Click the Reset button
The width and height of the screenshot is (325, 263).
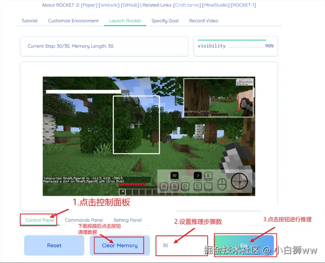pos(54,245)
